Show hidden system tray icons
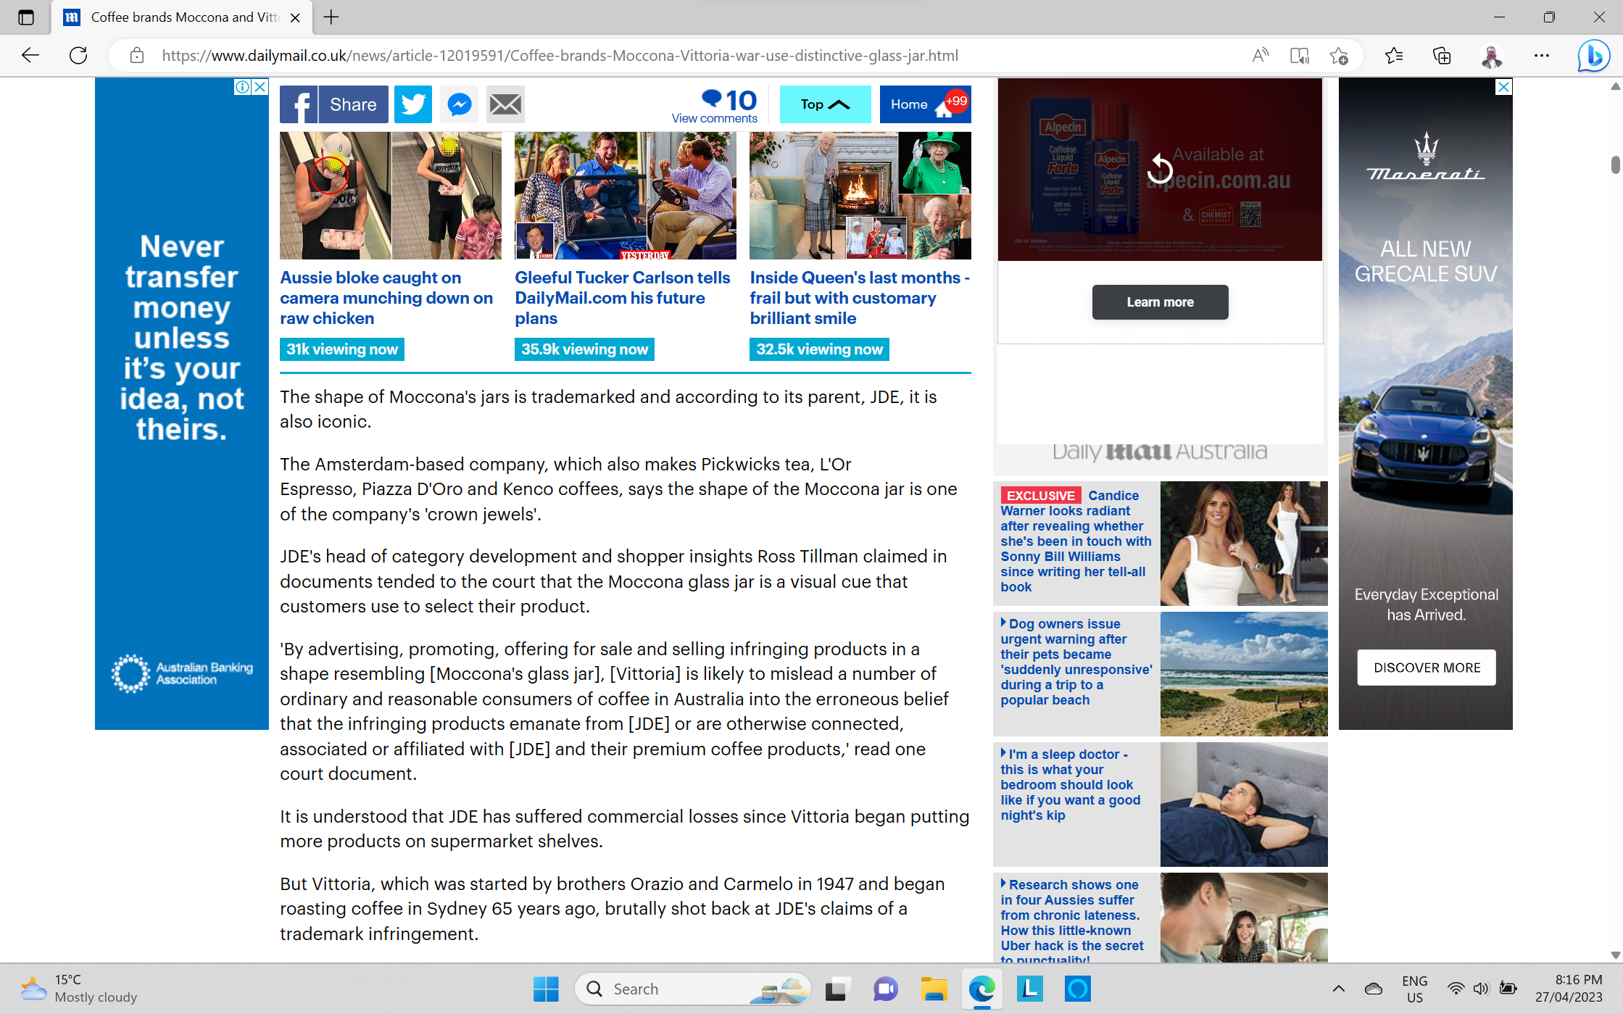The width and height of the screenshot is (1623, 1014). 1338,989
